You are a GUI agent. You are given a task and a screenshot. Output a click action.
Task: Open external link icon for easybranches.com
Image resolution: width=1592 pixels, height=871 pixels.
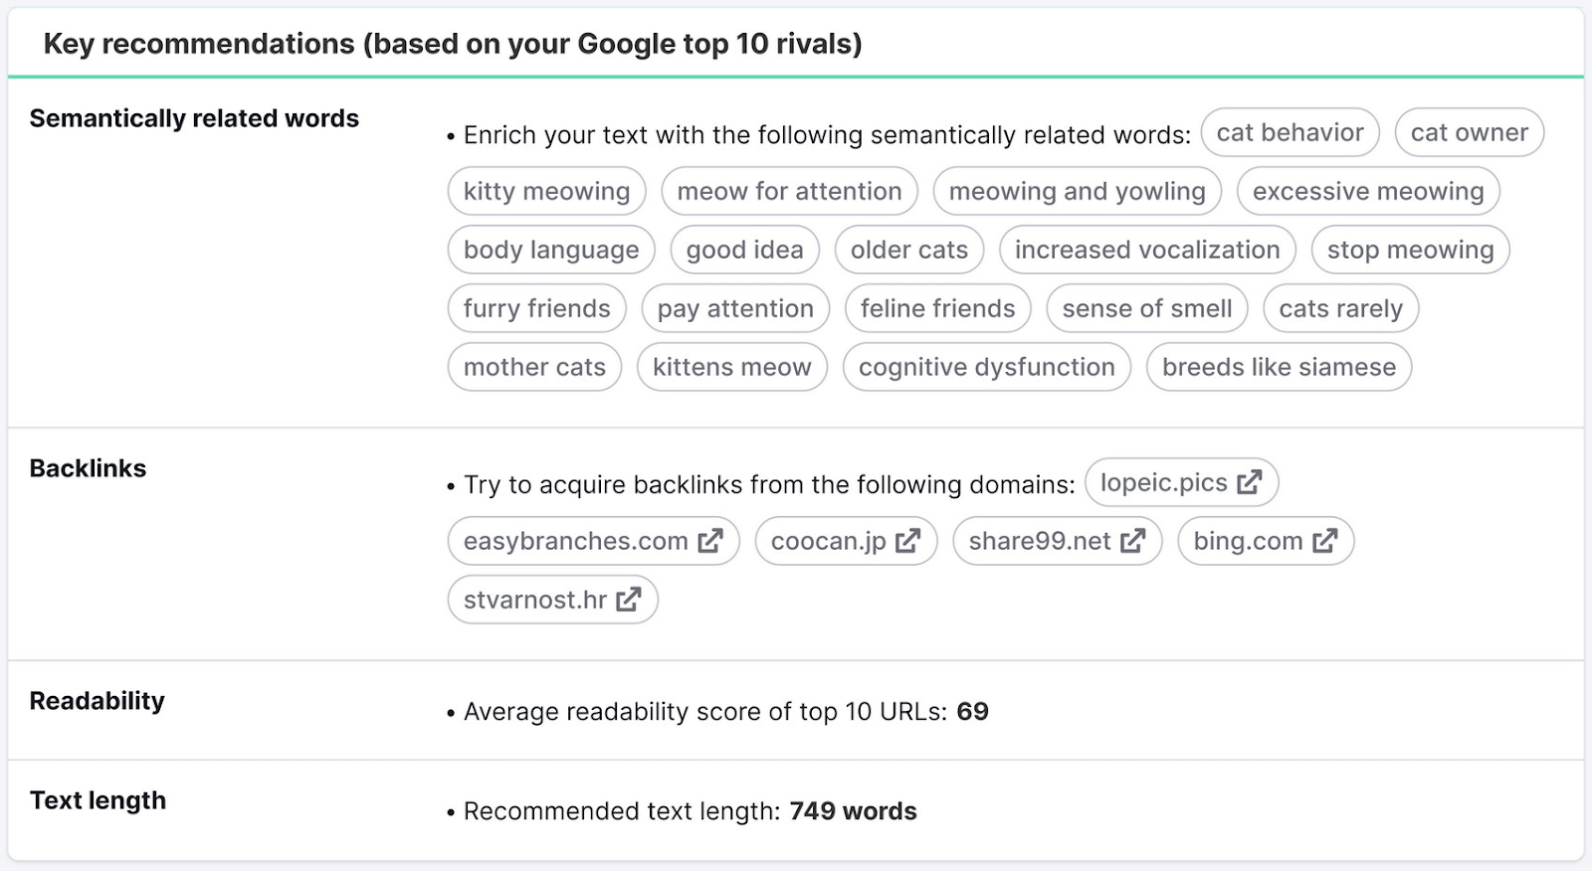[710, 541]
